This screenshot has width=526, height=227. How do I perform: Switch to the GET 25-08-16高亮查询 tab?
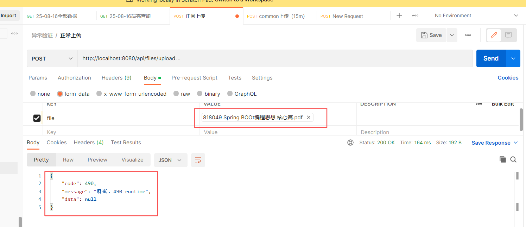click(133, 16)
